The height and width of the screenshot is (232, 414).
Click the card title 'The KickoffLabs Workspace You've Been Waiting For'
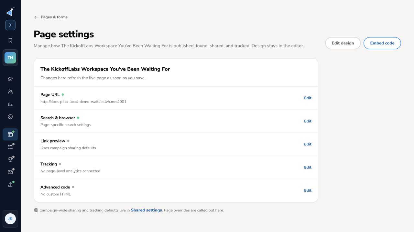[x=105, y=69]
